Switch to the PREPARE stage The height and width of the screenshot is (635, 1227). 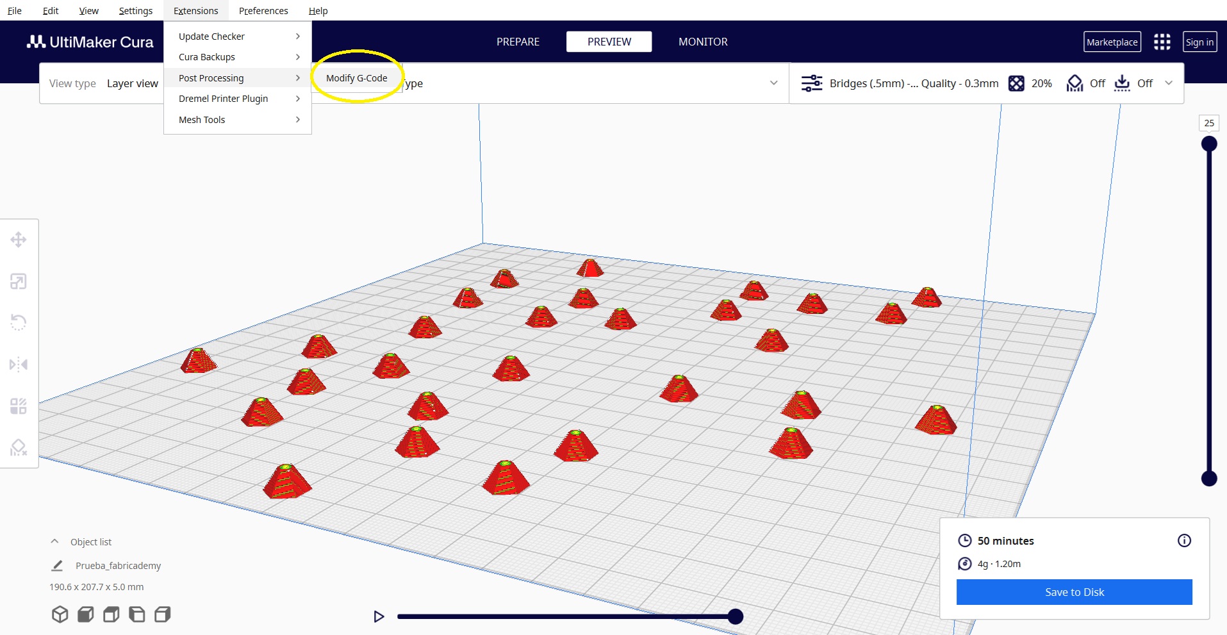point(518,42)
